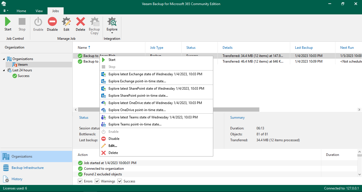Select Explore latest Teams state menu entry
Screen dimensions: 362x192
[153, 117]
